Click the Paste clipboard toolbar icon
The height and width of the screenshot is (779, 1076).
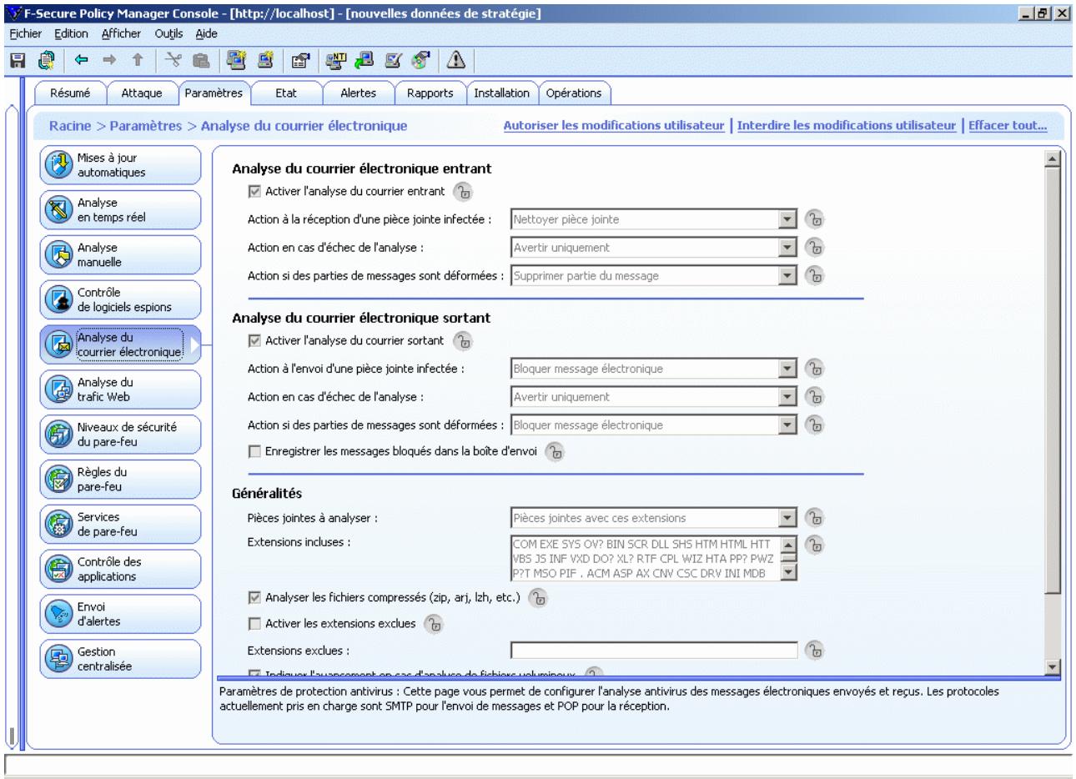coord(201,59)
